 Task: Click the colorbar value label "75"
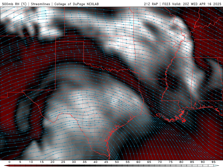(x=171, y=162)
